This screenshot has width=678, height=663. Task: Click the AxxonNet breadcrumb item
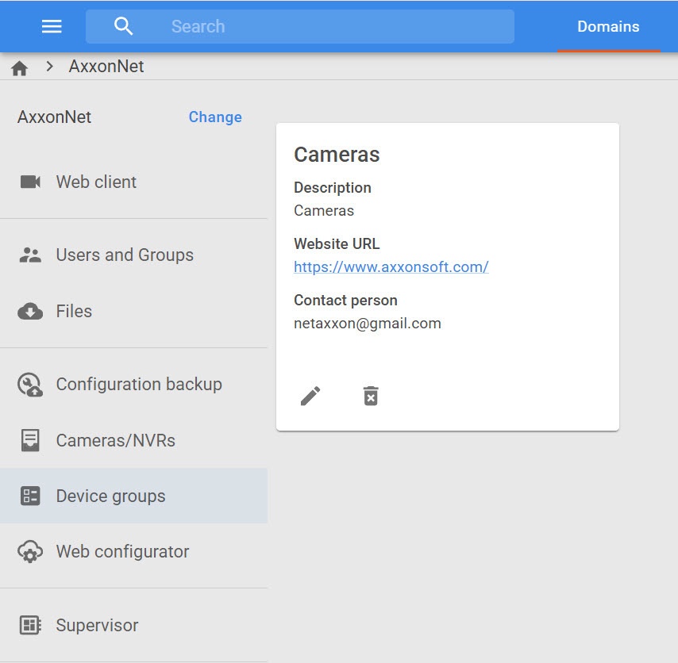click(106, 67)
